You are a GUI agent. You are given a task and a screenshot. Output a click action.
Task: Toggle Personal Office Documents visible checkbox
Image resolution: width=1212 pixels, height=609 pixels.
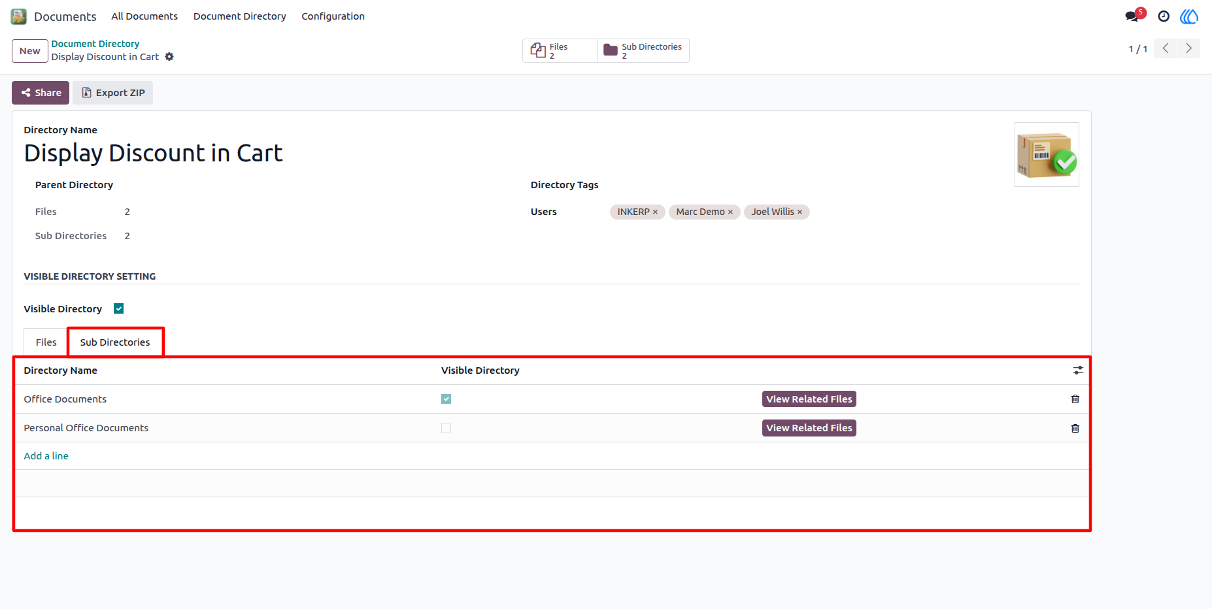click(x=446, y=428)
